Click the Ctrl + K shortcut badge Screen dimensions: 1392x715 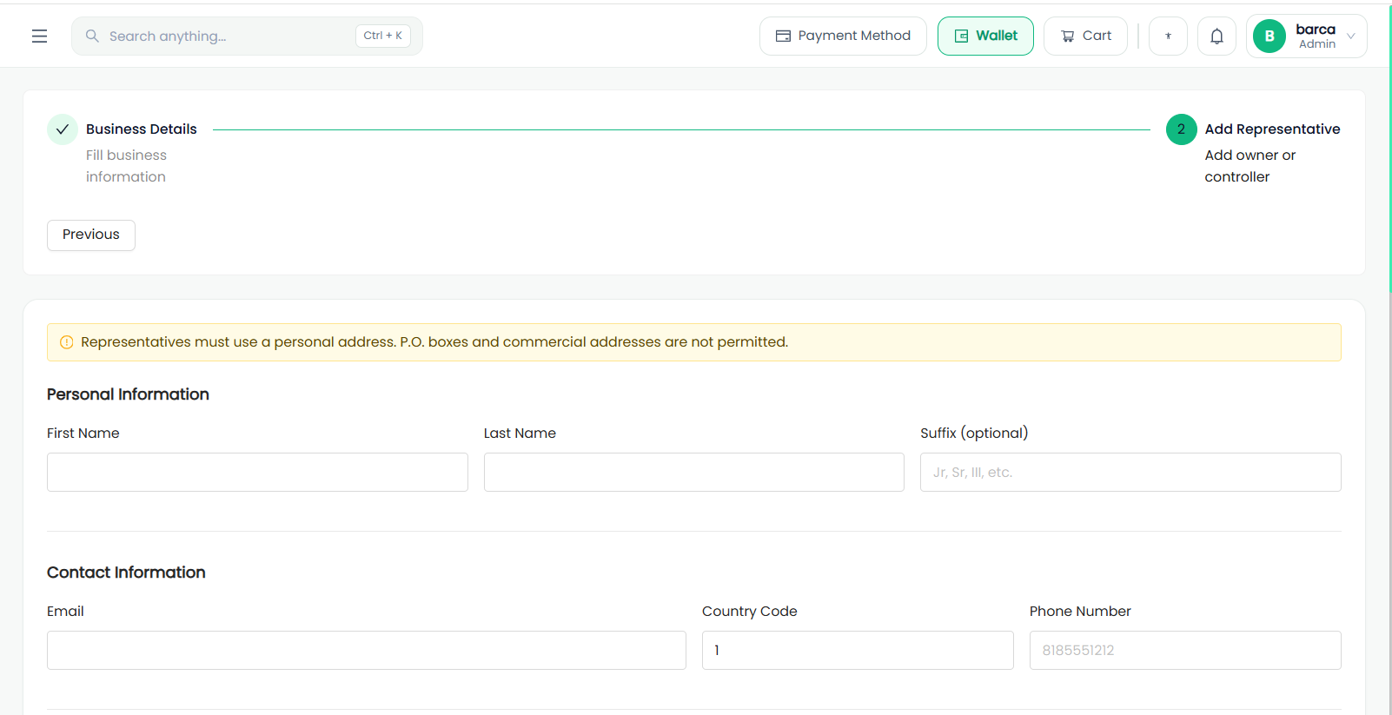click(383, 36)
